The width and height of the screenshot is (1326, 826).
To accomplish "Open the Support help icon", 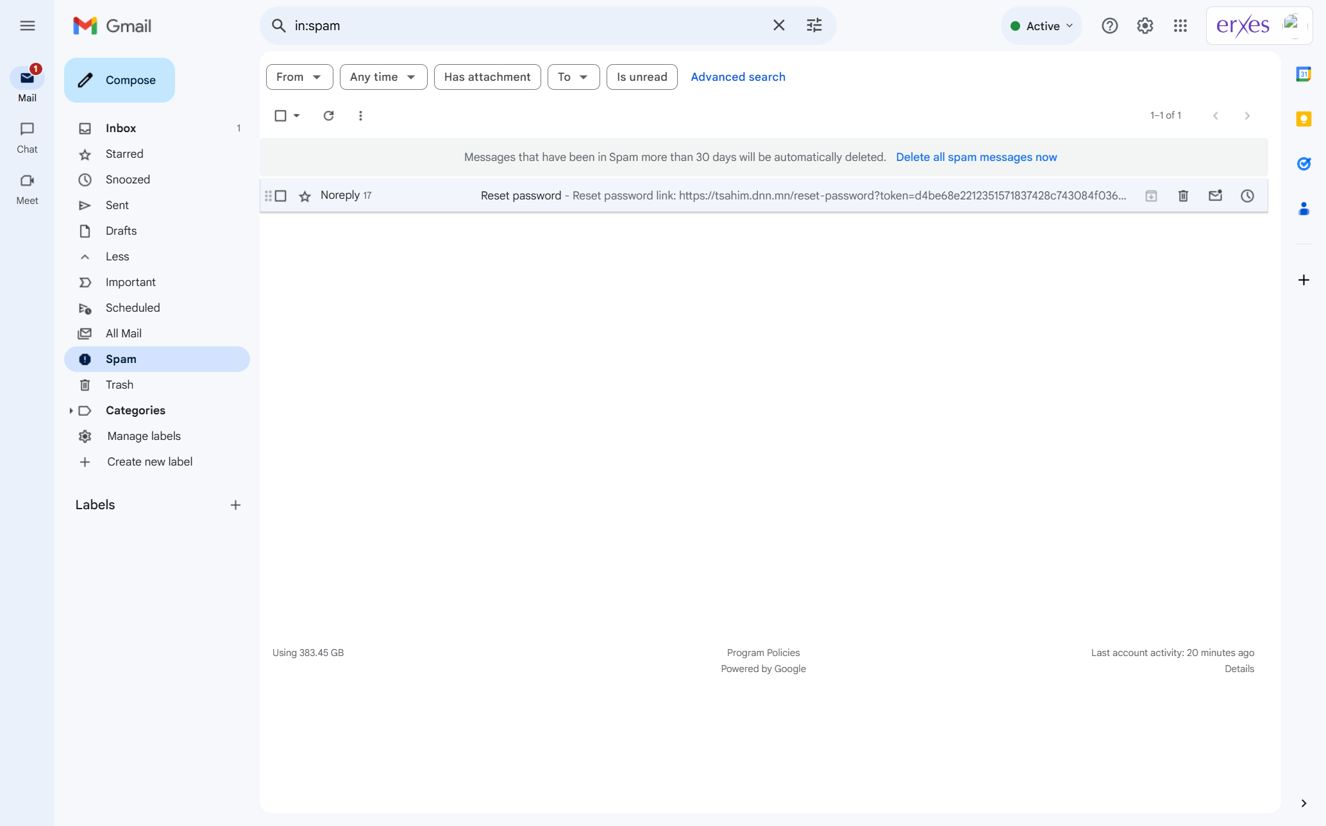I will pyautogui.click(x=1110, y=26).
